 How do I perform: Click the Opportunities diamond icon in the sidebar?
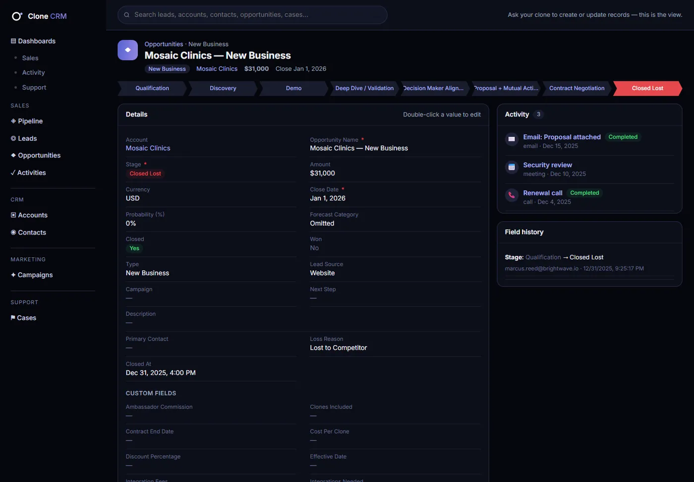pyautogui.click(x=13, y=155)
